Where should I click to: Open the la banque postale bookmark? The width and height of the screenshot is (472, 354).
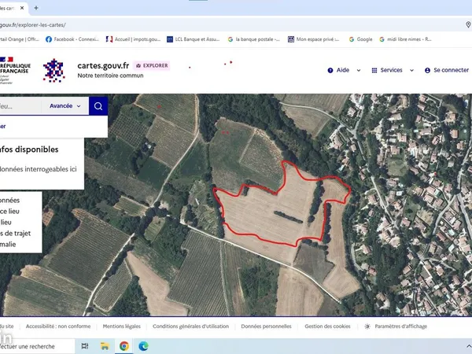click(254, 39)
